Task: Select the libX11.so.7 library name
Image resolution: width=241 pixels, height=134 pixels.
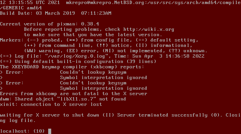Action: (x=78, y=99)
